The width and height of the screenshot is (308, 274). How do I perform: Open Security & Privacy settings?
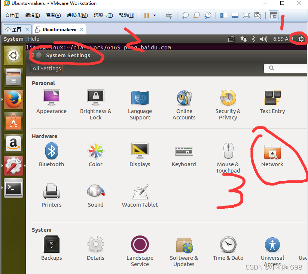tap(228, 105)
